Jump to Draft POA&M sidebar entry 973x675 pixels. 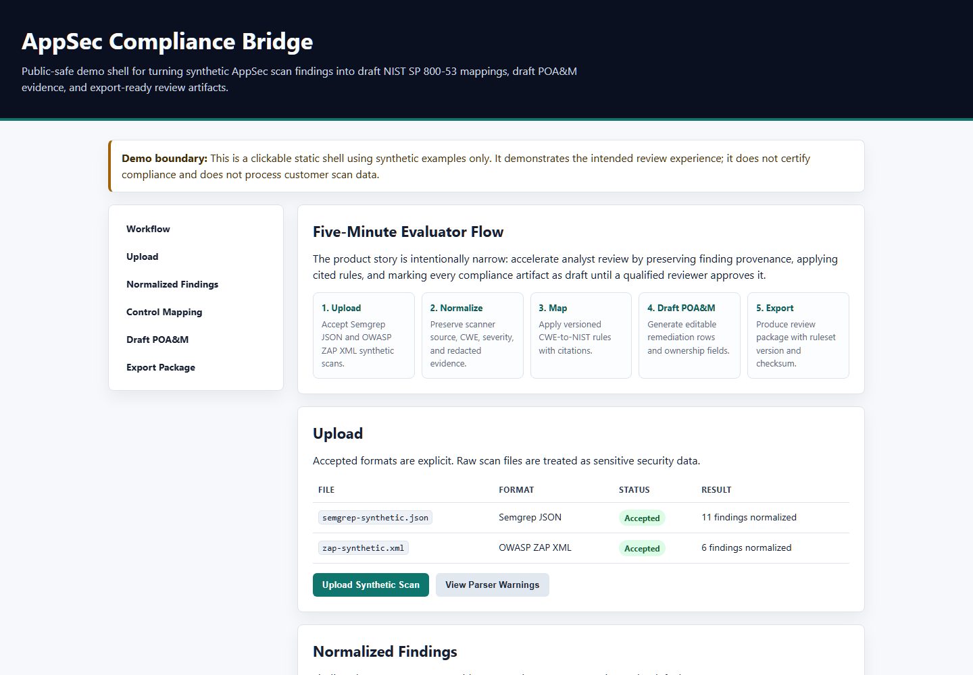point(157,340)
